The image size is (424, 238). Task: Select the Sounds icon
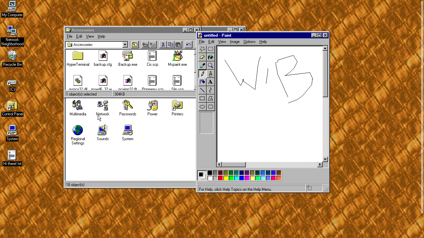[103, 133]
